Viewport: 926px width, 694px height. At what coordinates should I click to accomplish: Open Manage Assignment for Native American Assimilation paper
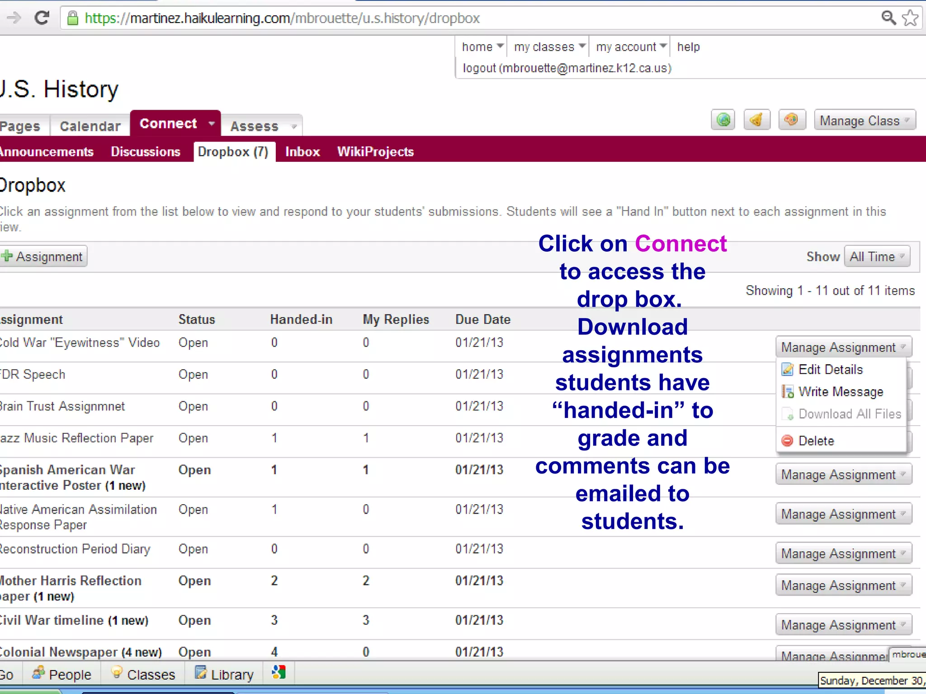pyautogui.click(x=843, y=514)
